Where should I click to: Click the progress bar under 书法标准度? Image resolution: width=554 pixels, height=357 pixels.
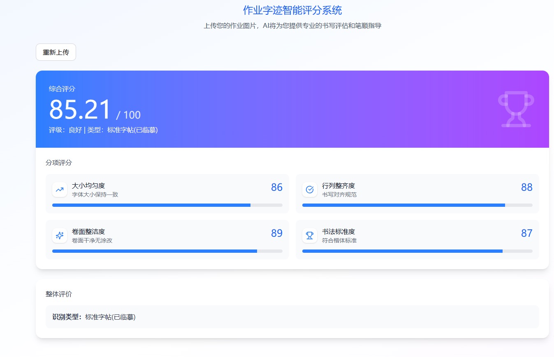pyautogui.click(x=417, y=251)
